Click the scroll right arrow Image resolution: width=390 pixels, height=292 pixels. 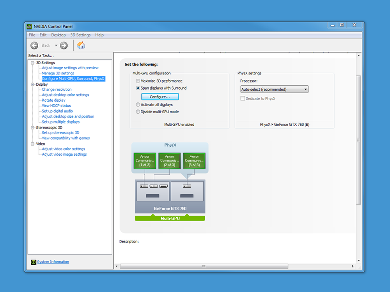click(353, 266)
